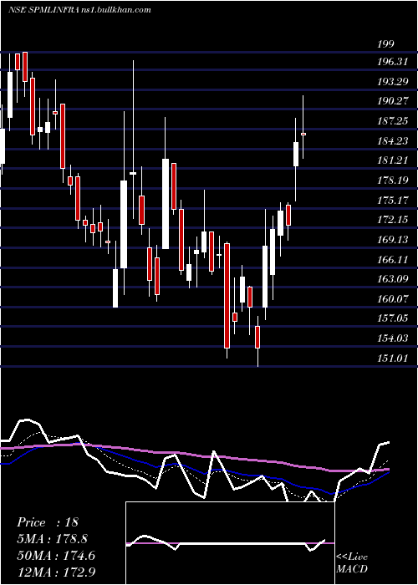This screenshot has width=418, height=585.
Task: Select the 190.27 price axis label
Action: click(x=393, y=101)
